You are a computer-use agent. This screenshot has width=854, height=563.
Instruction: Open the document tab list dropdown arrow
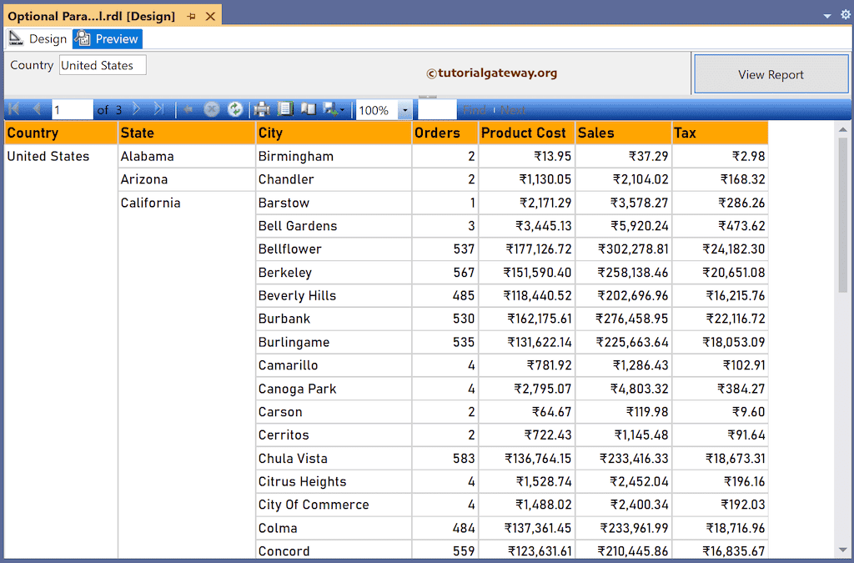click(x=827, y=16)
